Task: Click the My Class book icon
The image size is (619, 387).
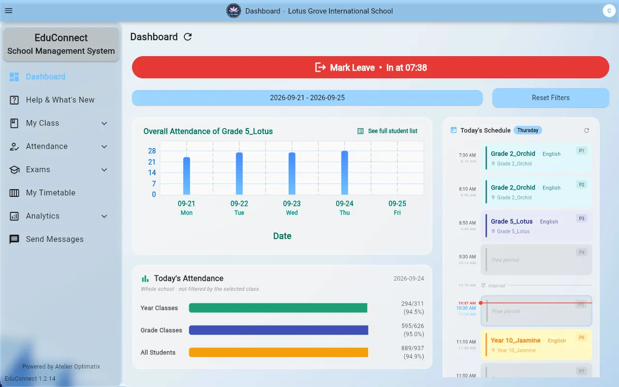Action: coord(15,123)
